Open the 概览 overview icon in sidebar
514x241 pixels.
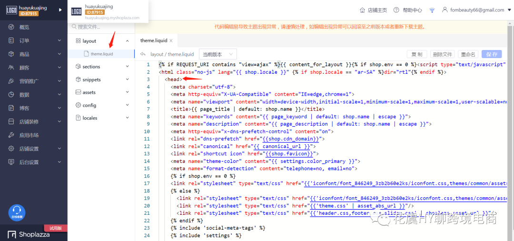click(11, 27)
